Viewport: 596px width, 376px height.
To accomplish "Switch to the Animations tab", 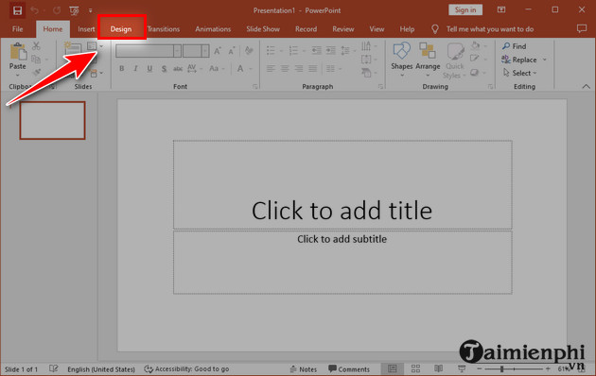I will click(x=213, y=29).
